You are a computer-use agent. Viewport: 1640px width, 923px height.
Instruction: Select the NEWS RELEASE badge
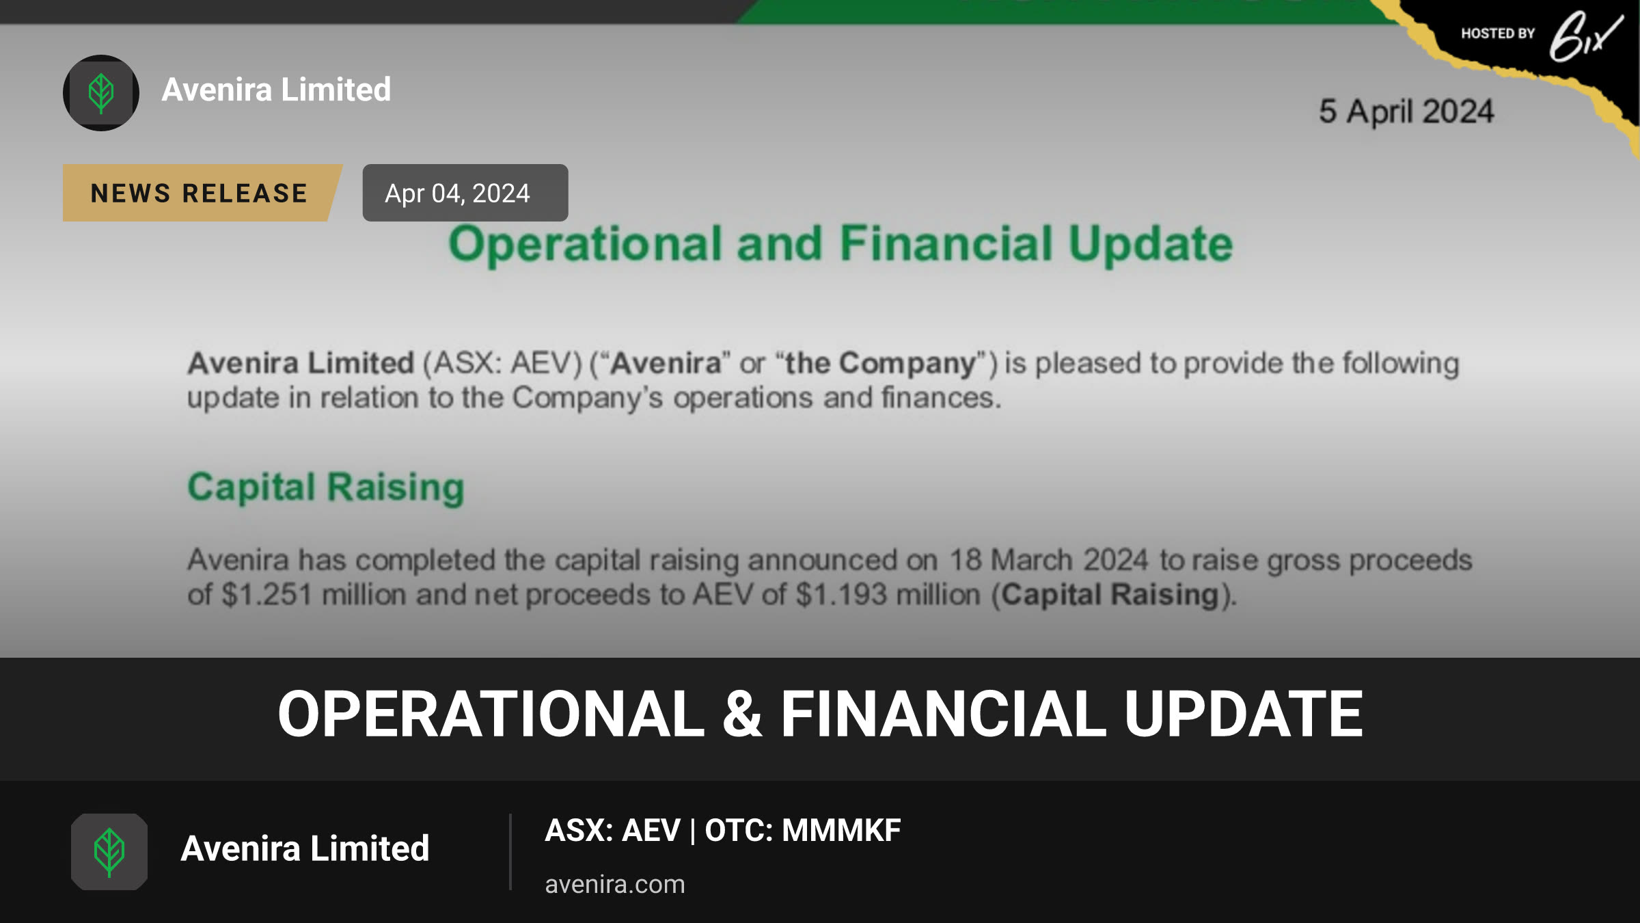(x=202, y=193)
